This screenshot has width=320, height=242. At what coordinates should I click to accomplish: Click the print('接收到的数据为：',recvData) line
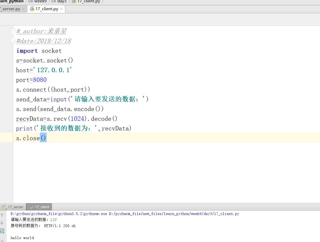74,128
